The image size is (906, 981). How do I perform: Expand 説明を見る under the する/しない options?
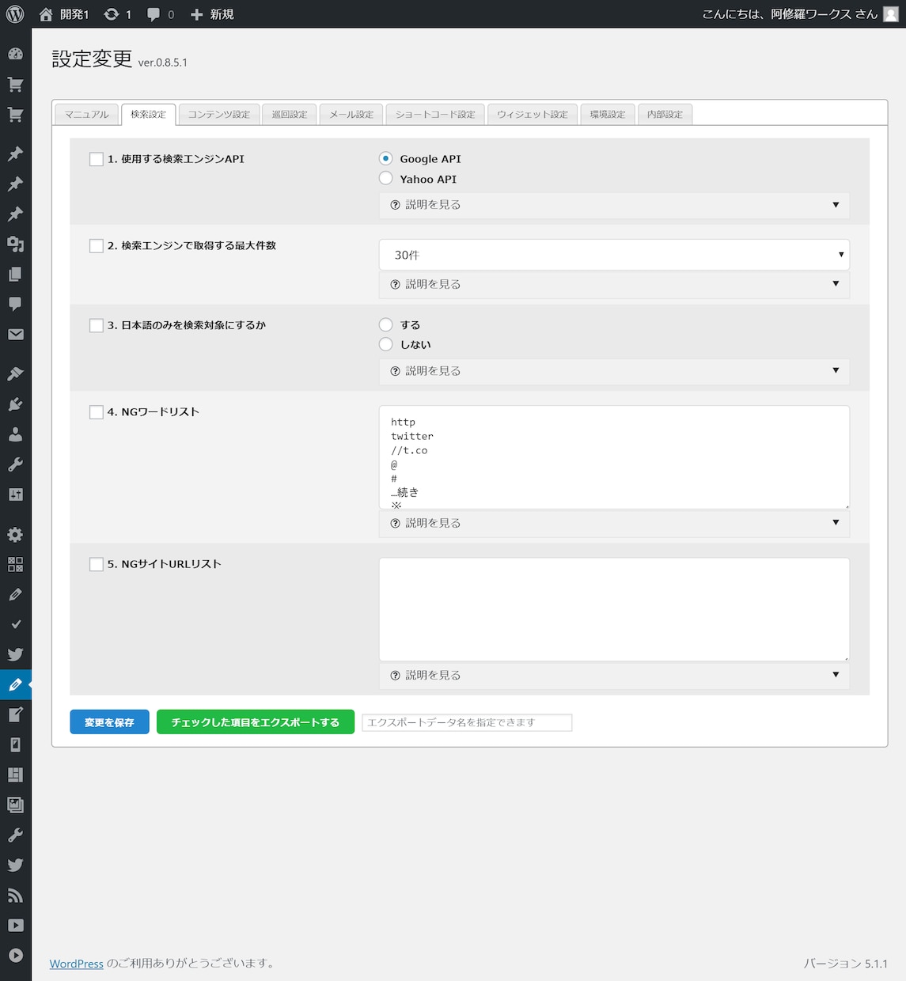614,371
